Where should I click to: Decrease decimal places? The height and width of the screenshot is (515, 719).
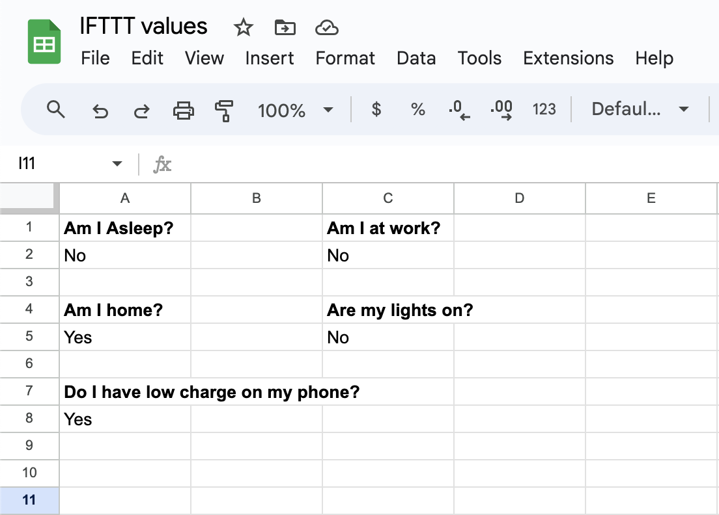[459, 110]
